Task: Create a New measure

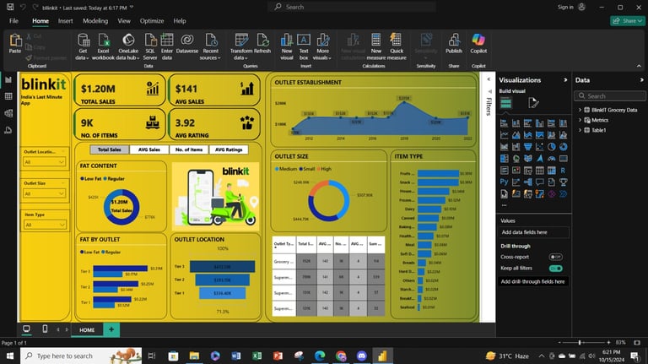Action: (376, 46)
